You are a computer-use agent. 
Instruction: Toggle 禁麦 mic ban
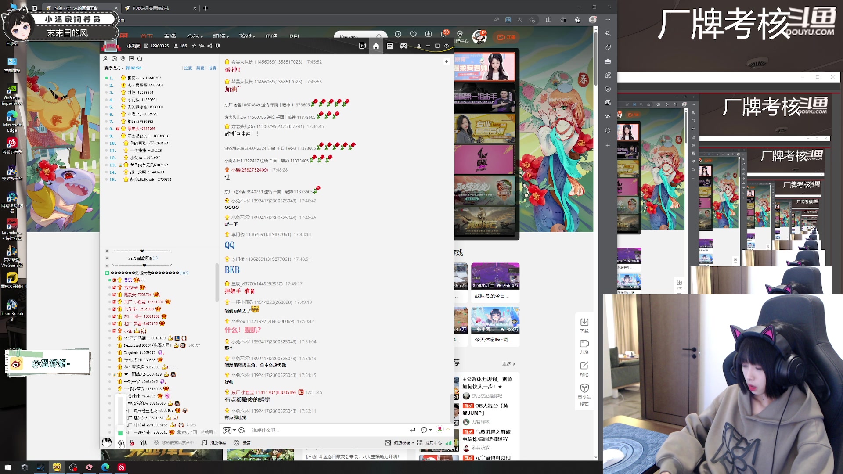coord(200,68)
